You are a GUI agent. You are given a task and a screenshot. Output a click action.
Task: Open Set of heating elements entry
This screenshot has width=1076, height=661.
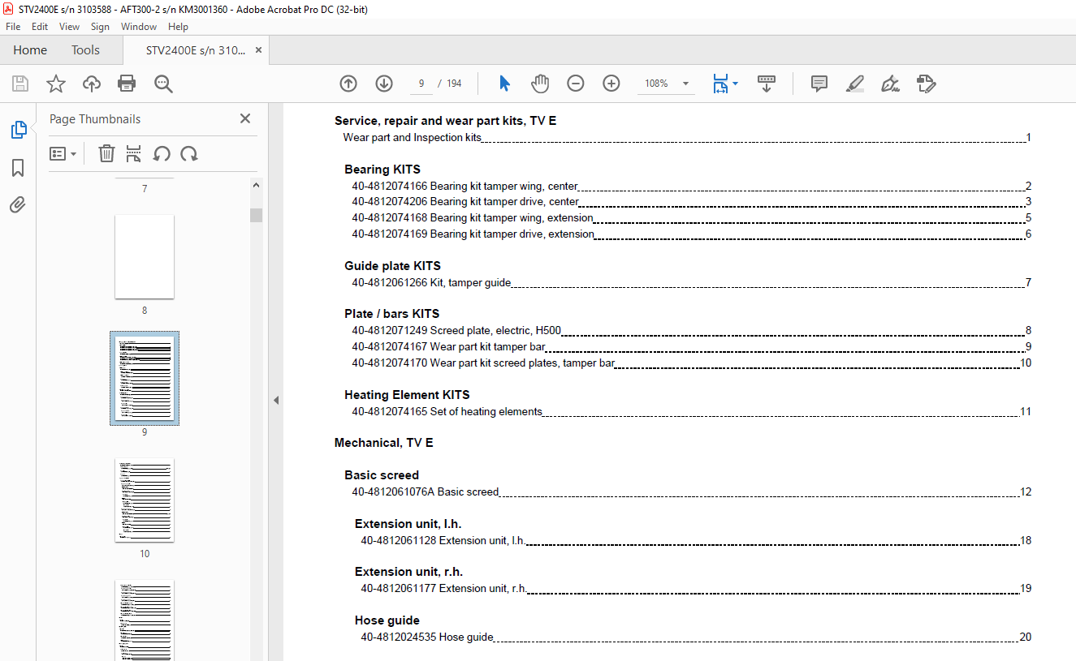click(691, 411)
